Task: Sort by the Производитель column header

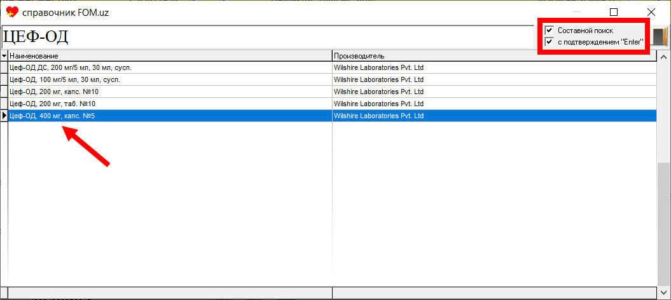Action: [x=494, y=56]
